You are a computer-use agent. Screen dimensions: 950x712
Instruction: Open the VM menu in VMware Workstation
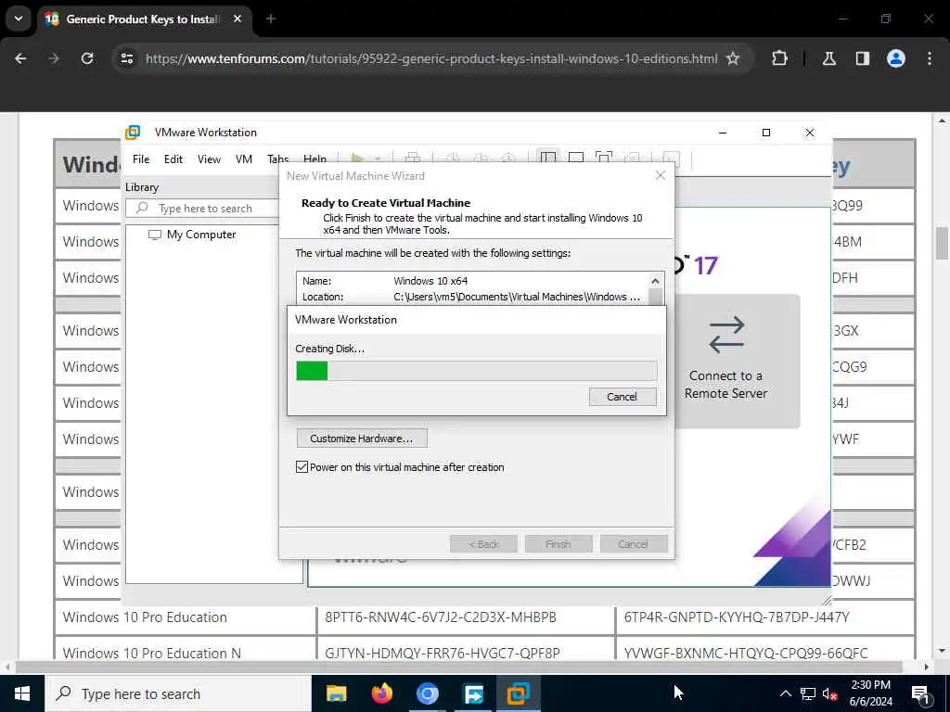coord(244,159)
